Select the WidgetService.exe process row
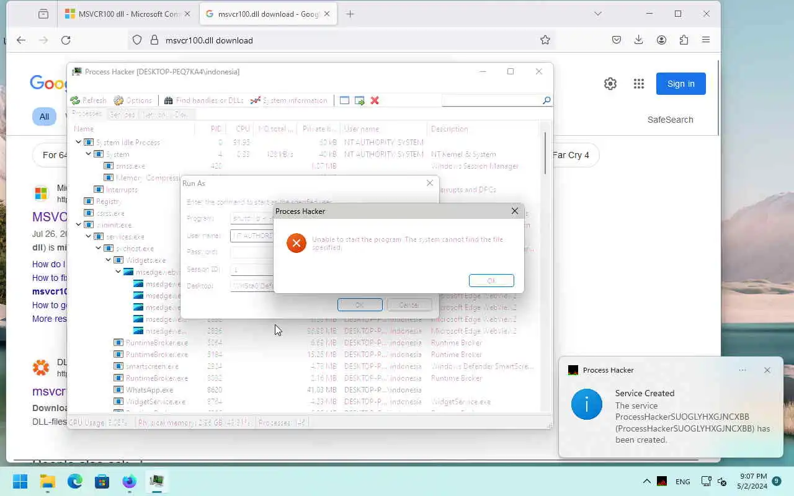The width and height of the screenshot is (794, 496). [304, 402]
